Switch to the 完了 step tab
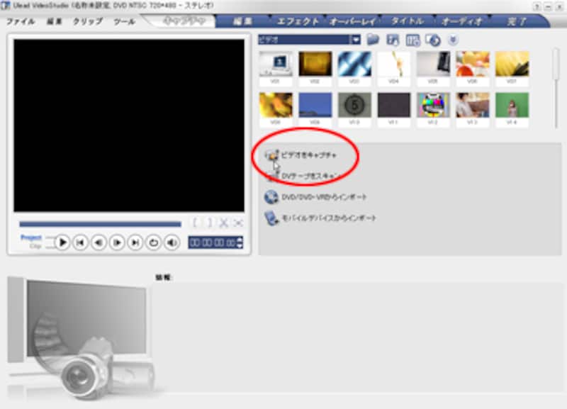Image resolution: width=567 pixels, height=409 pixels. pyautogui.click(x=517, y=21)
